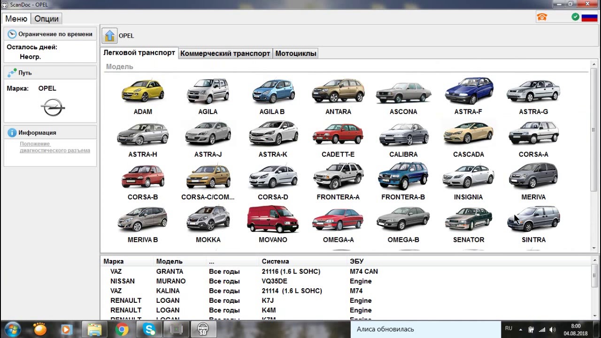
Task: Select the FRONTERA-A model car
Action: point(338,177)
